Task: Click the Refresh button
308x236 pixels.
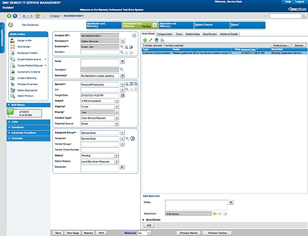Action: (x=299, y=46)
